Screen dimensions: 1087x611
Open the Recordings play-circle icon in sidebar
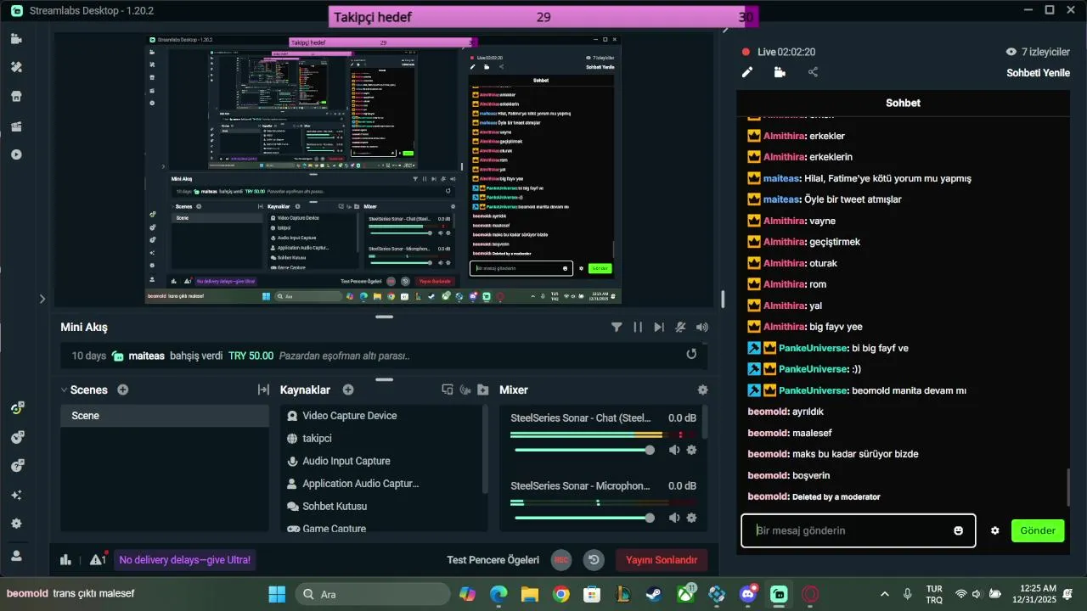click(x=16, y=154)
